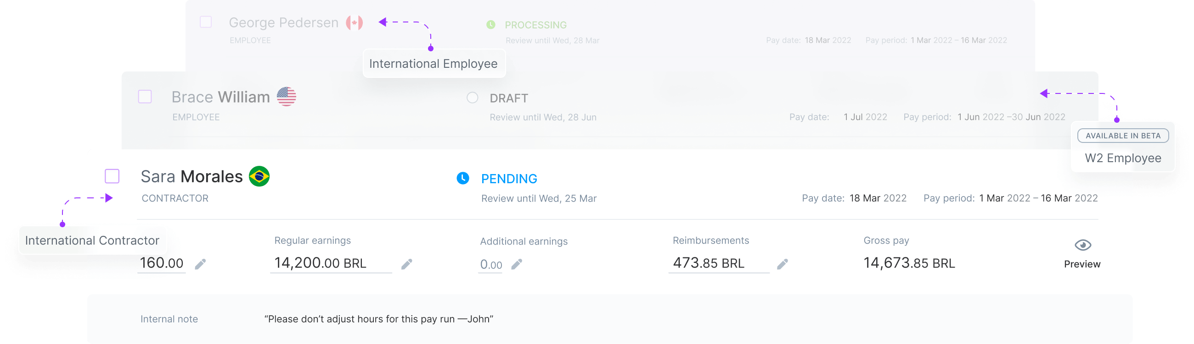The height and width of the screenshot is (344, 1194).
Task: Open the Sara Morales name link
Action: [191, 177]
